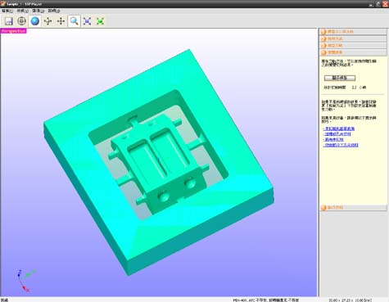Click the save floppy disk icon

coord(9,21)
